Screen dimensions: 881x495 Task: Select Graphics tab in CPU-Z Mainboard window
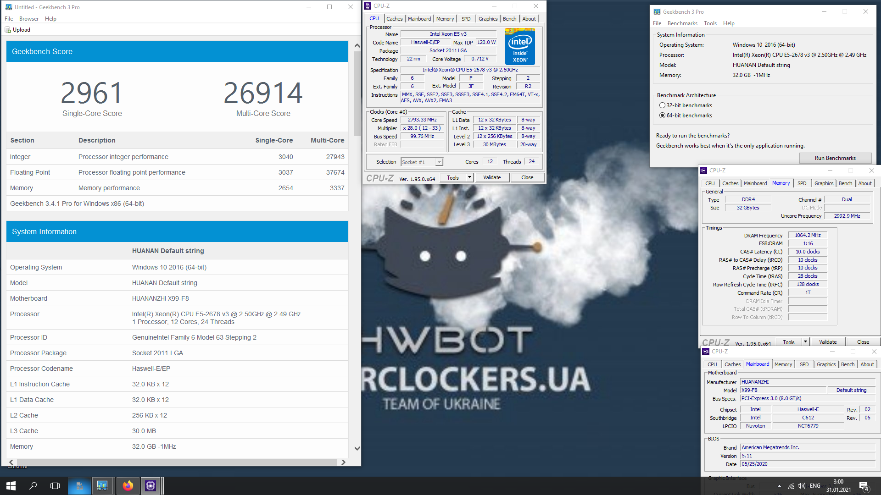point(826,364)
